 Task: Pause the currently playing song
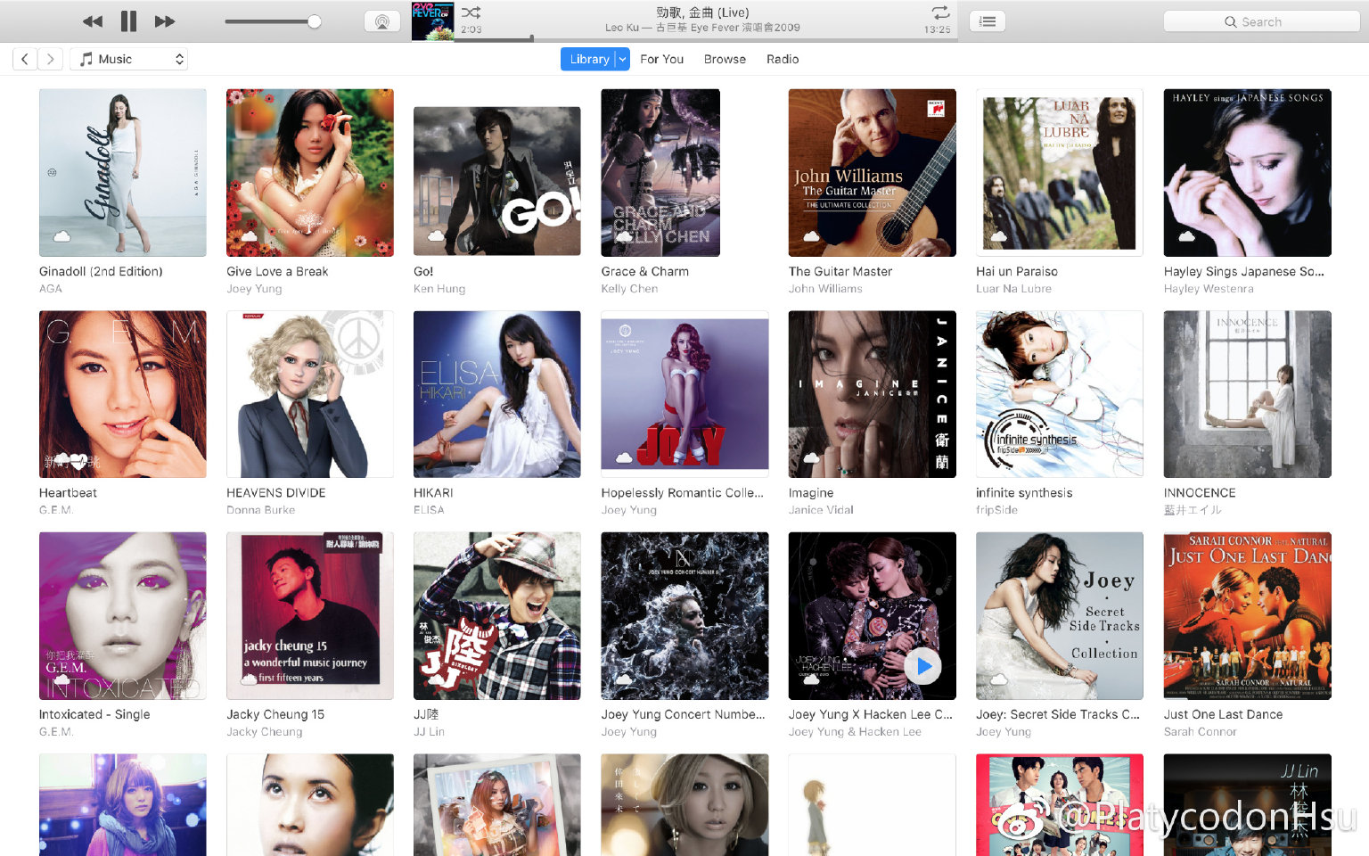[x=128, y=21]
